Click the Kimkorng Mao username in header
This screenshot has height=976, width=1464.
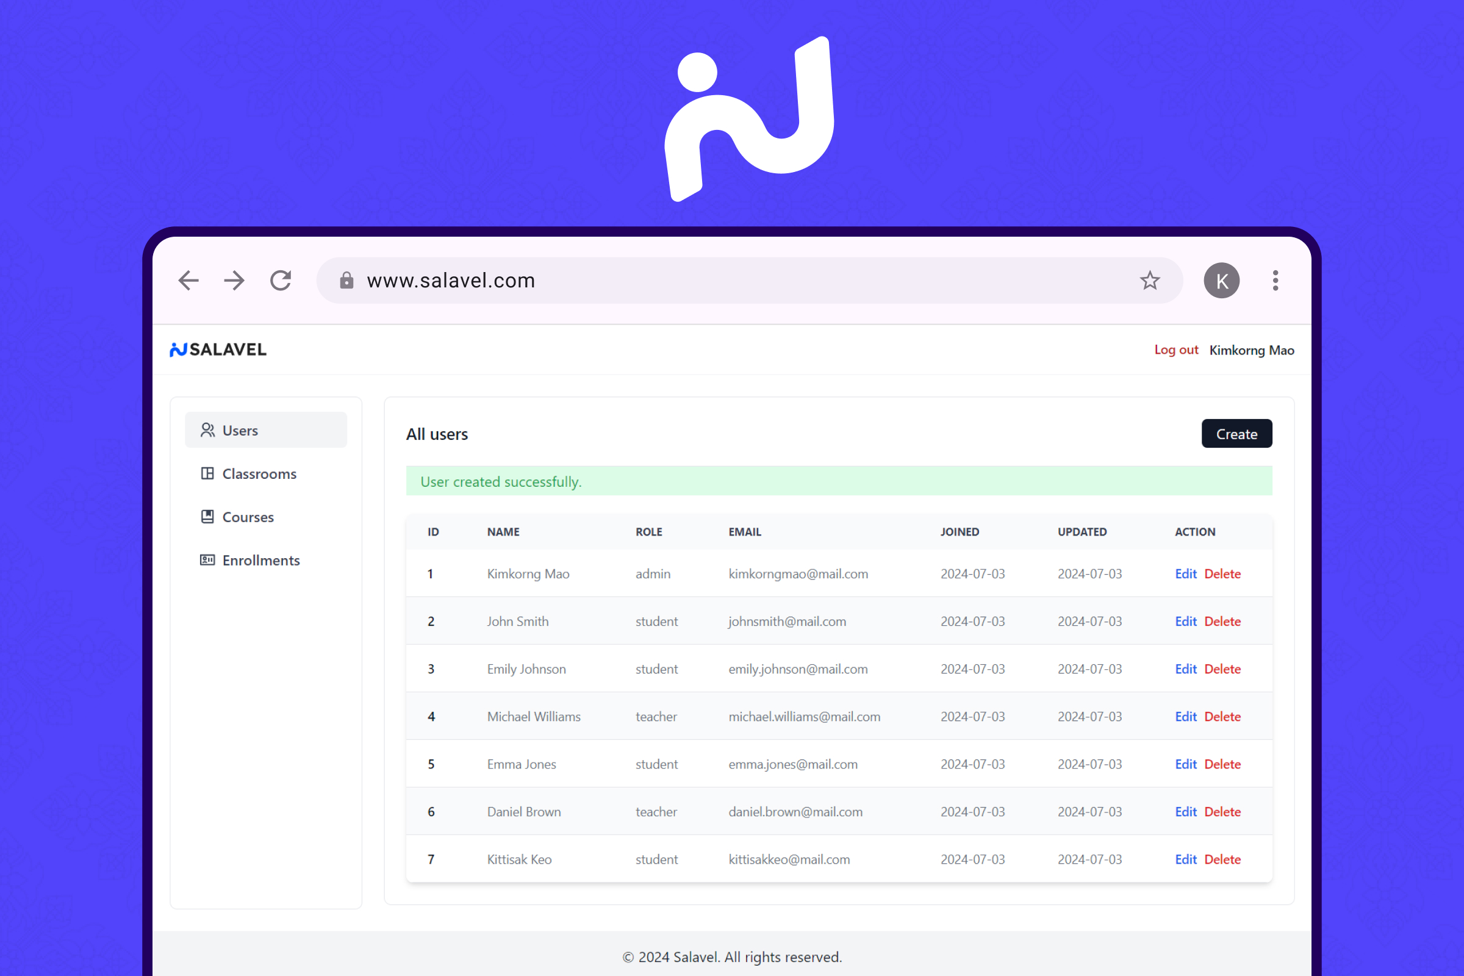tap(1251, 350)
